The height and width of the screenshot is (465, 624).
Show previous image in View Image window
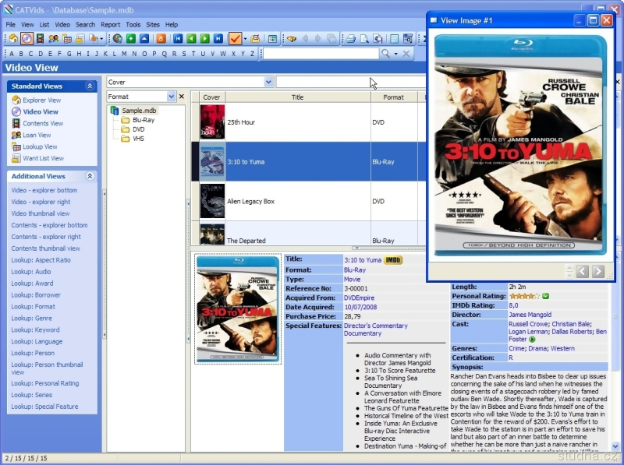pyautogui.click(x=582, y=272)
